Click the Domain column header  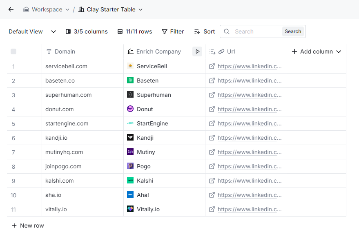[83, 51]
